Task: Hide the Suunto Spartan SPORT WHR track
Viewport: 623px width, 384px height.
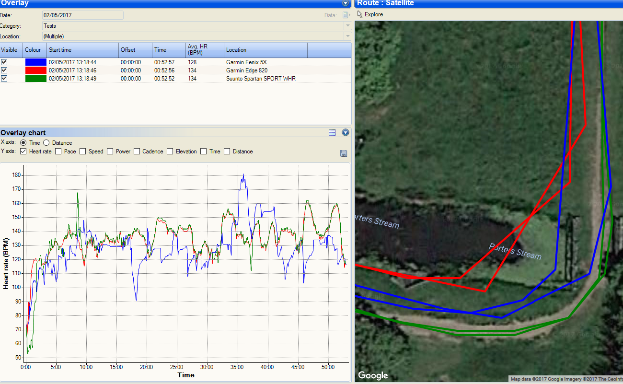Action: [x=4, y=79]
